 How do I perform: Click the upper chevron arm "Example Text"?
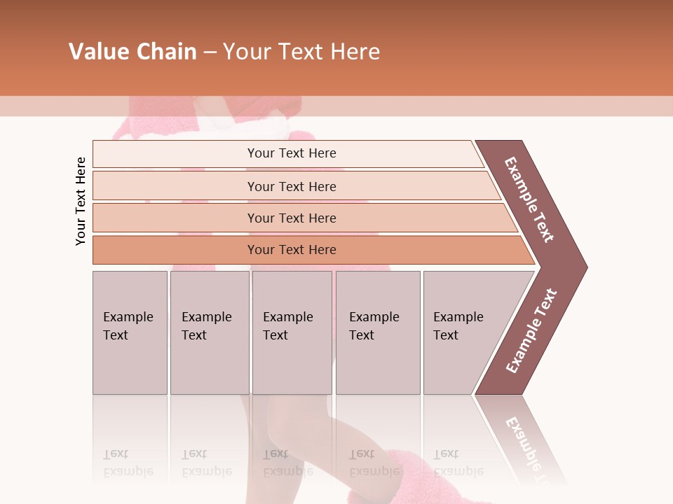point(531,199)
